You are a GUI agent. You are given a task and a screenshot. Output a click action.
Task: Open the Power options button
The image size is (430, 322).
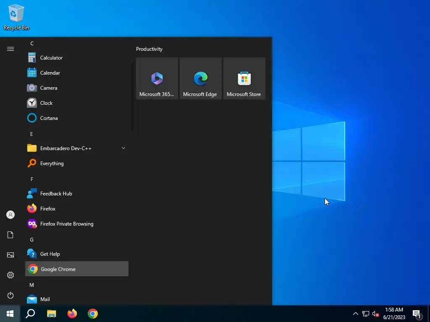pyautogui.click(x=10, y=295)
